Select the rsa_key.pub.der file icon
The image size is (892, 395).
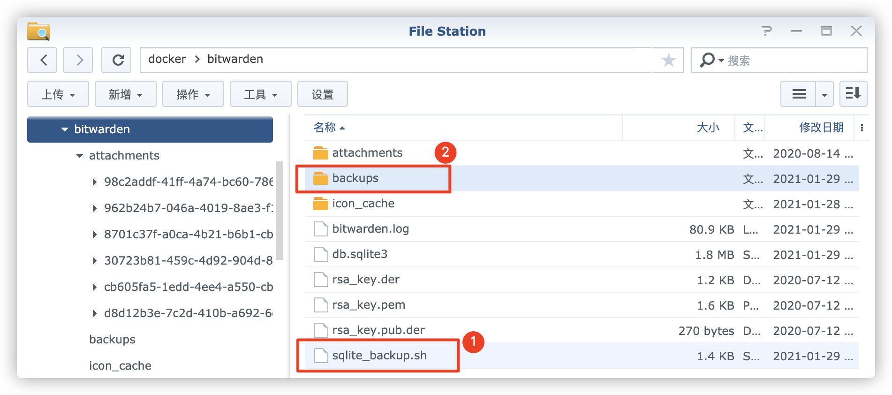coord(321,330)
